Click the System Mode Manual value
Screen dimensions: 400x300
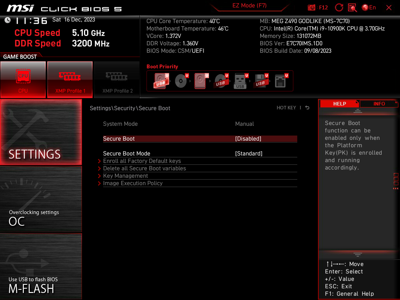click(245, 124)
